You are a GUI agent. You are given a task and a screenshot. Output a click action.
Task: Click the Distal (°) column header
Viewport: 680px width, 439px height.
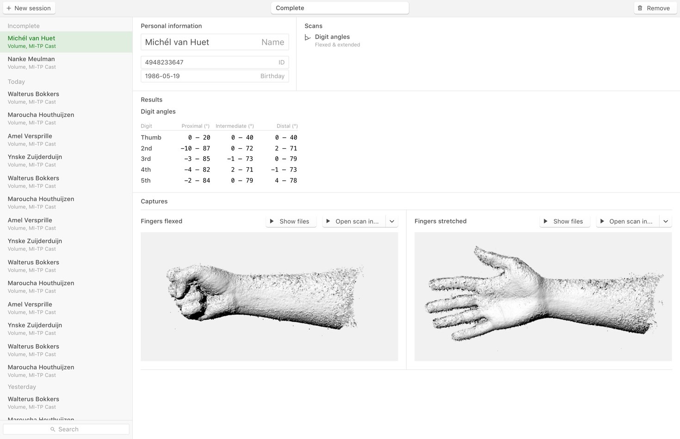[287, 126]
